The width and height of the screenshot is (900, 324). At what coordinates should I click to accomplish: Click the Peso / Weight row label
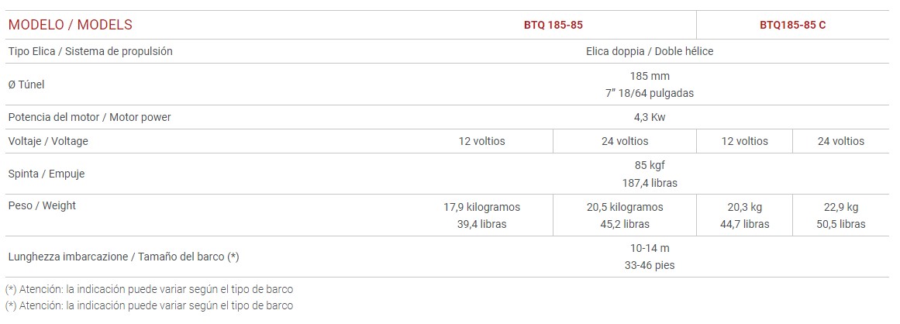(42, 205)
